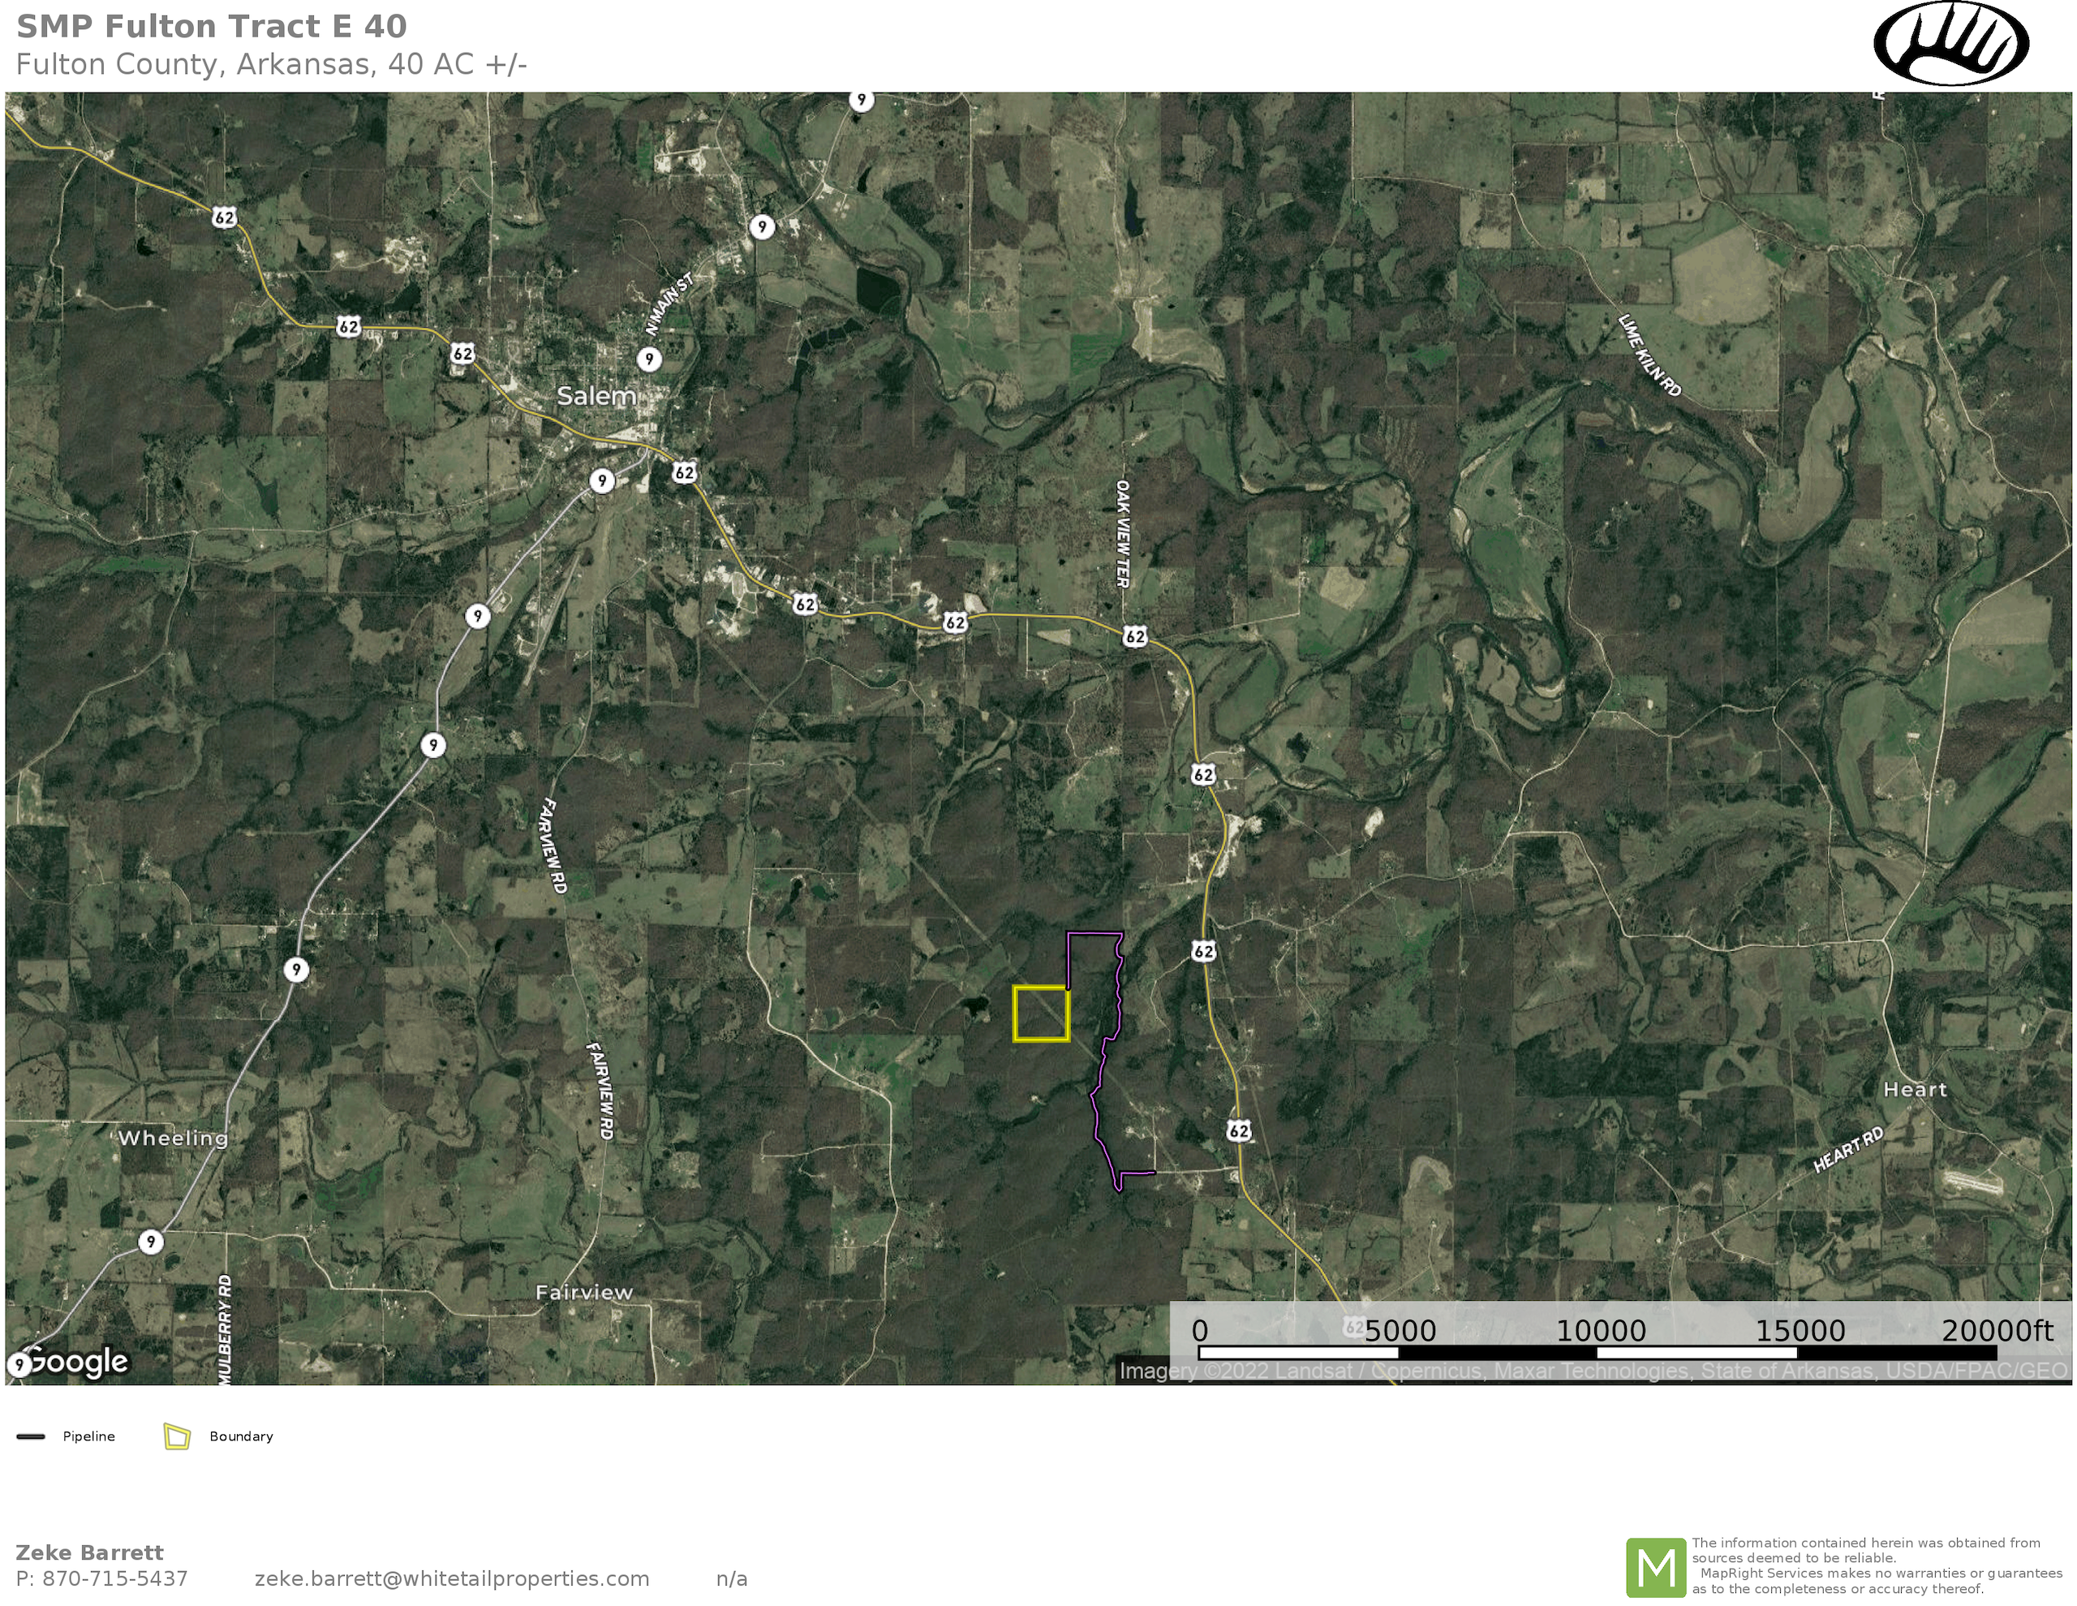Click the Highway 62 shield near Salem

point(684,472)
